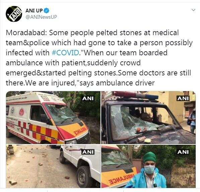Open the #COVID hashtag
Image resolution: width=200 pixels, height=192 pixels.
point(65,53)
